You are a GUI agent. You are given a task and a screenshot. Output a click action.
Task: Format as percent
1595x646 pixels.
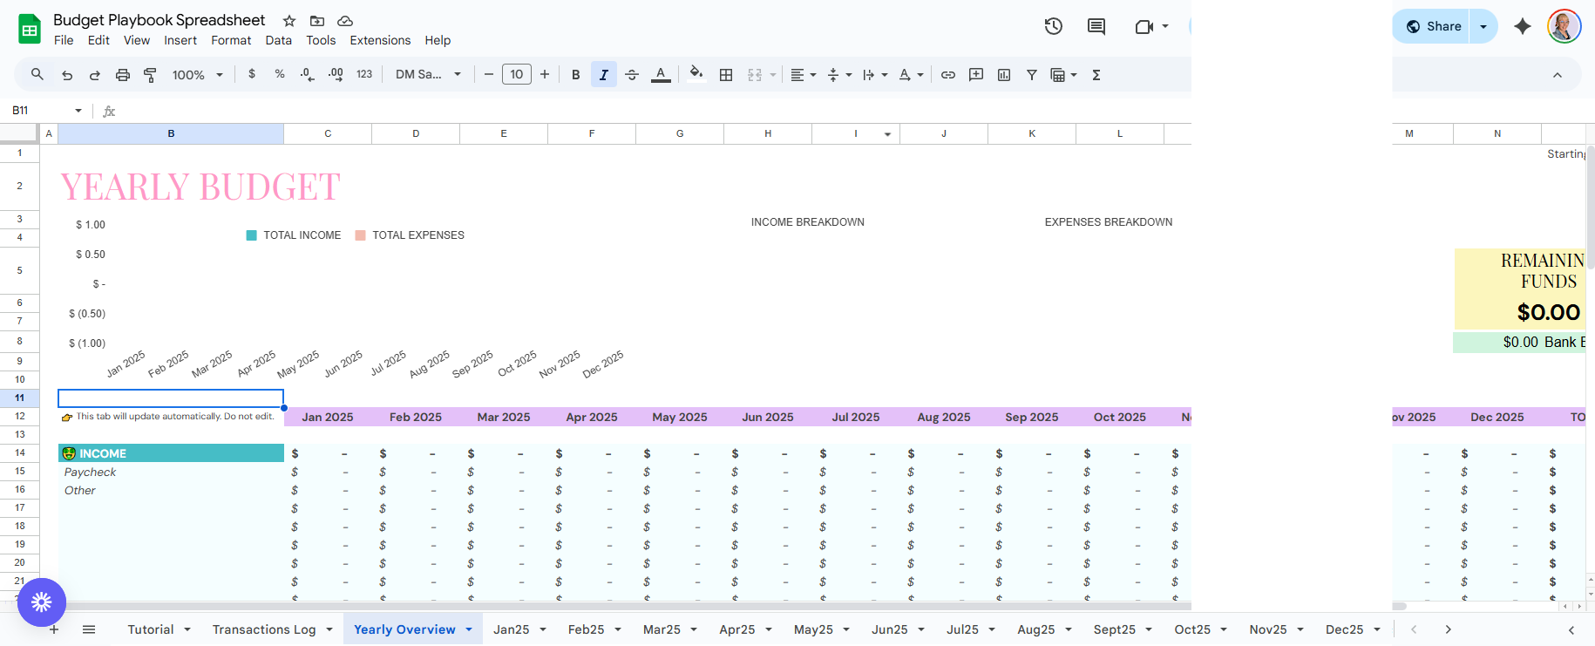pos(280,74)
